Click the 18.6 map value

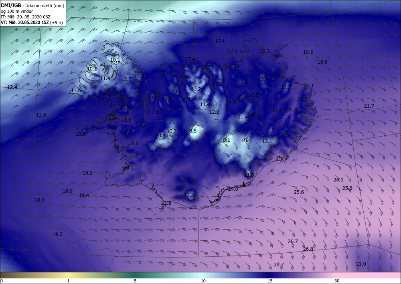click(x=134, y=143)
